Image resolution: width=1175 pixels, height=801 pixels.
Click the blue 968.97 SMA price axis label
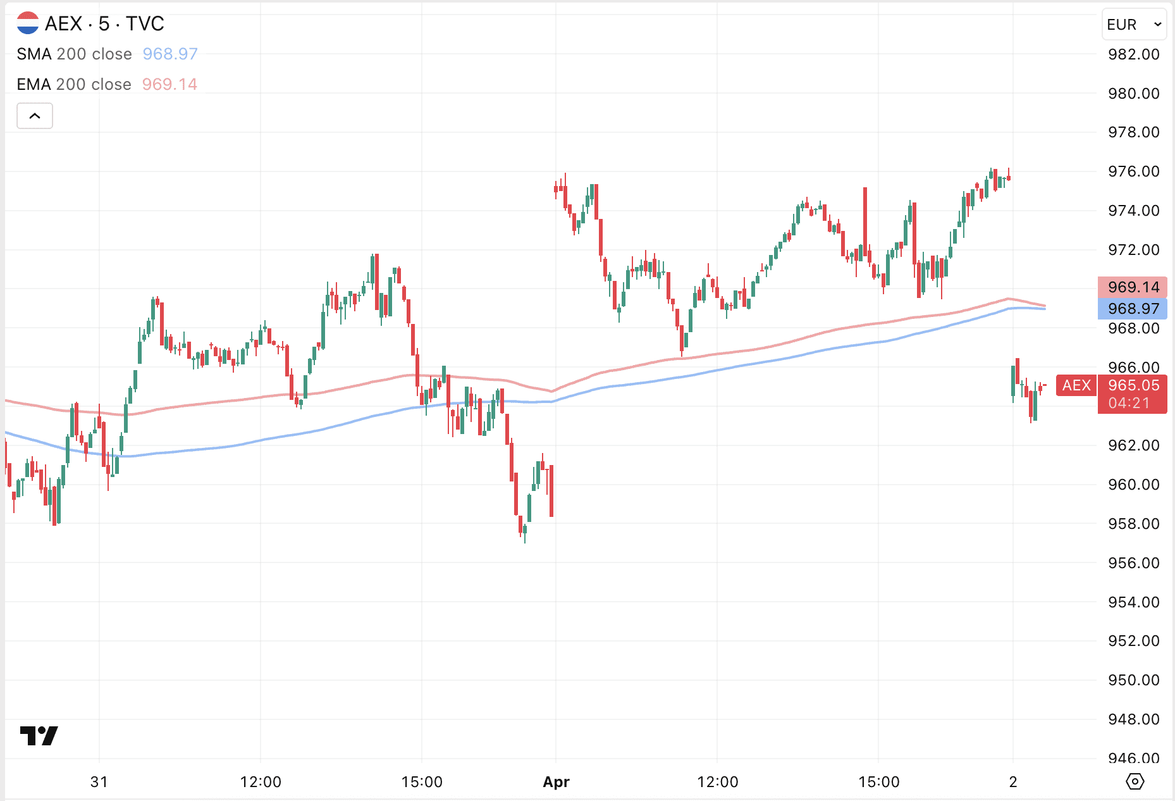click(1133, 309)
